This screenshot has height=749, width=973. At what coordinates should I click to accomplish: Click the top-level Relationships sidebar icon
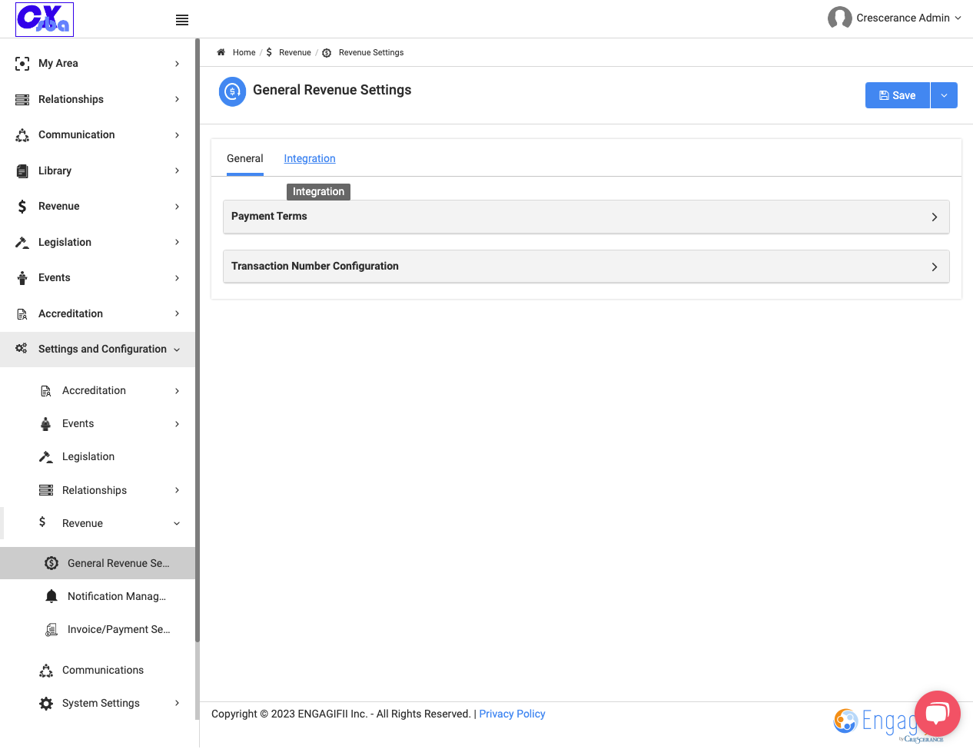coord(22,100)
